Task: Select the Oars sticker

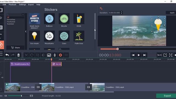Action: pos(64,36)
